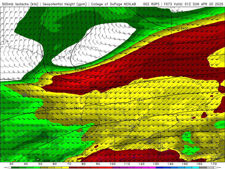Image resolution: width=225 pixels, height=169 pixels.
Task: Click the 100 value on the color scale
Action: point(112,164)
